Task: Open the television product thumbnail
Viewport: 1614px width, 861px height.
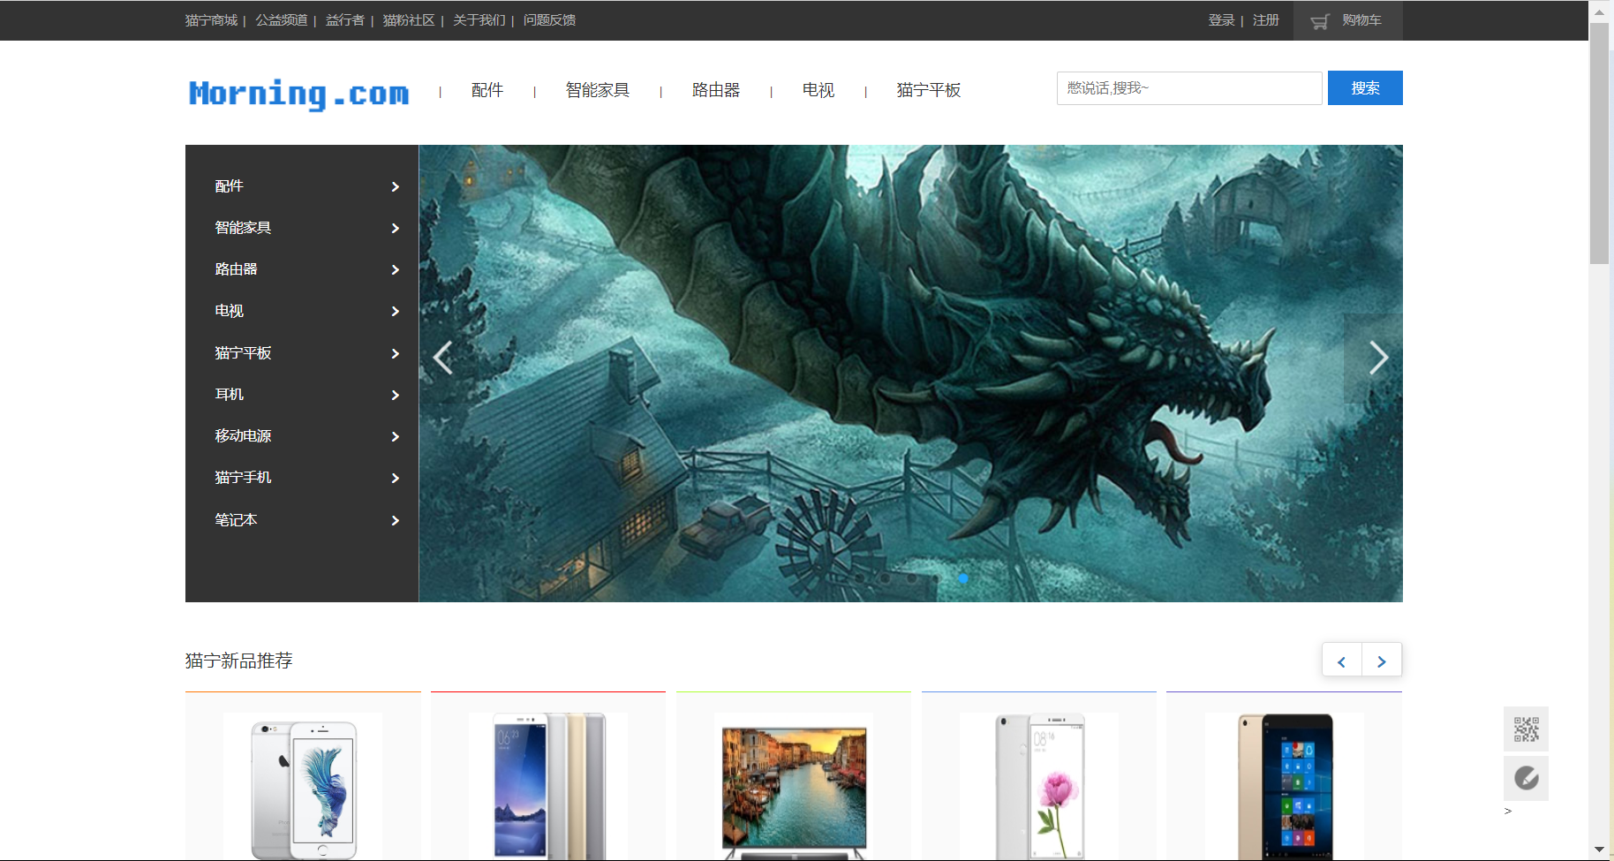Action: (x=794, y=786)
